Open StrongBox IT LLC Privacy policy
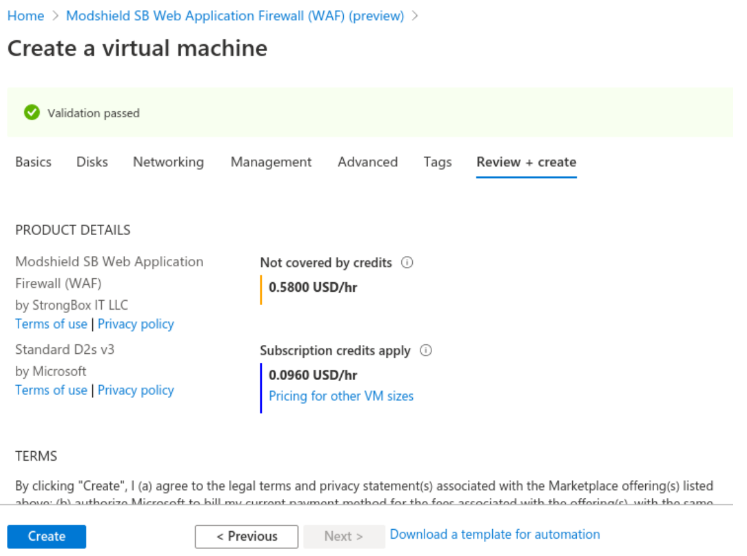 point(136,324)
